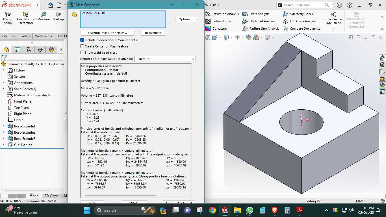Open the ConfigurationManager panel tab

(29, 50)
